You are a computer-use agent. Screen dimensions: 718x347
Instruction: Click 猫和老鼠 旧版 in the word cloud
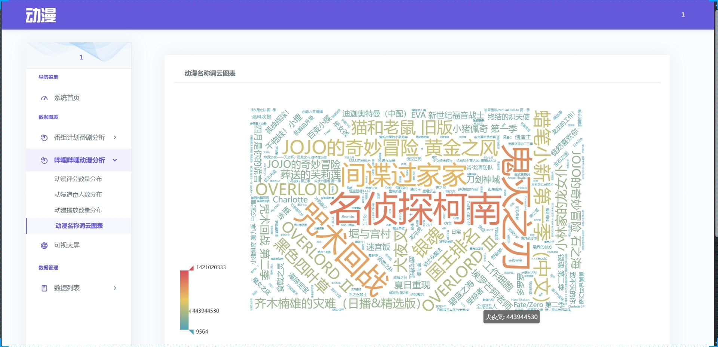tap(401, 128)
